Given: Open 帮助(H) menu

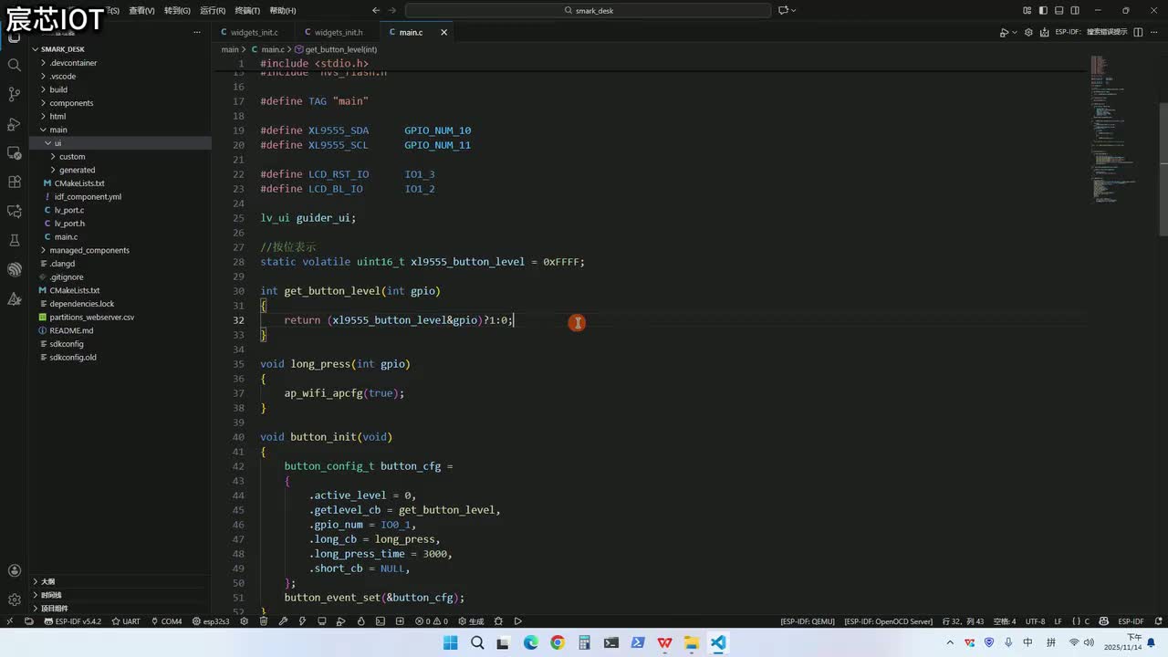Looking at the screenshot, I should click(283, 10).
